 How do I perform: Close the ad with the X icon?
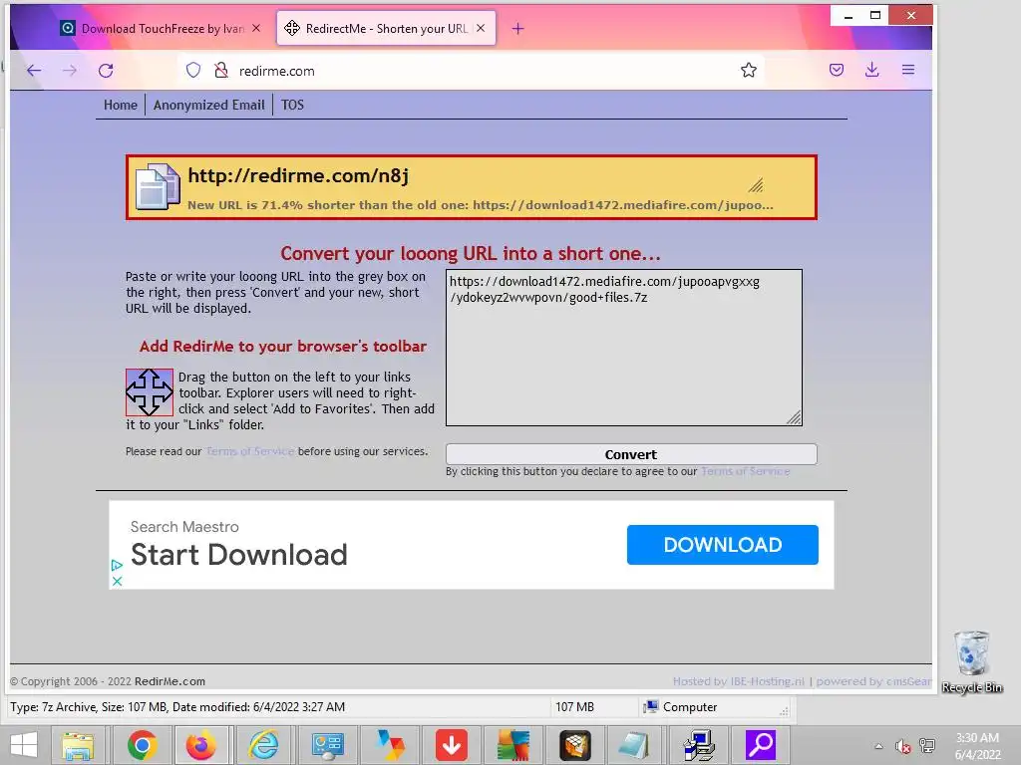[x=118, y=581]
